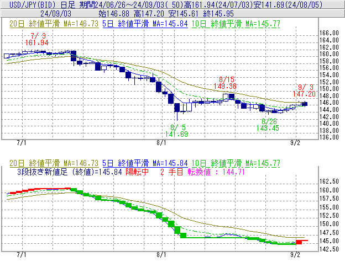Click the 8/26 143.45 low annotation
The image size is (345, 262).
(x=268, y=125)
